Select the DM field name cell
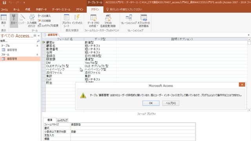The height and width of the screenshot is (141, 251). pos(65,63)
